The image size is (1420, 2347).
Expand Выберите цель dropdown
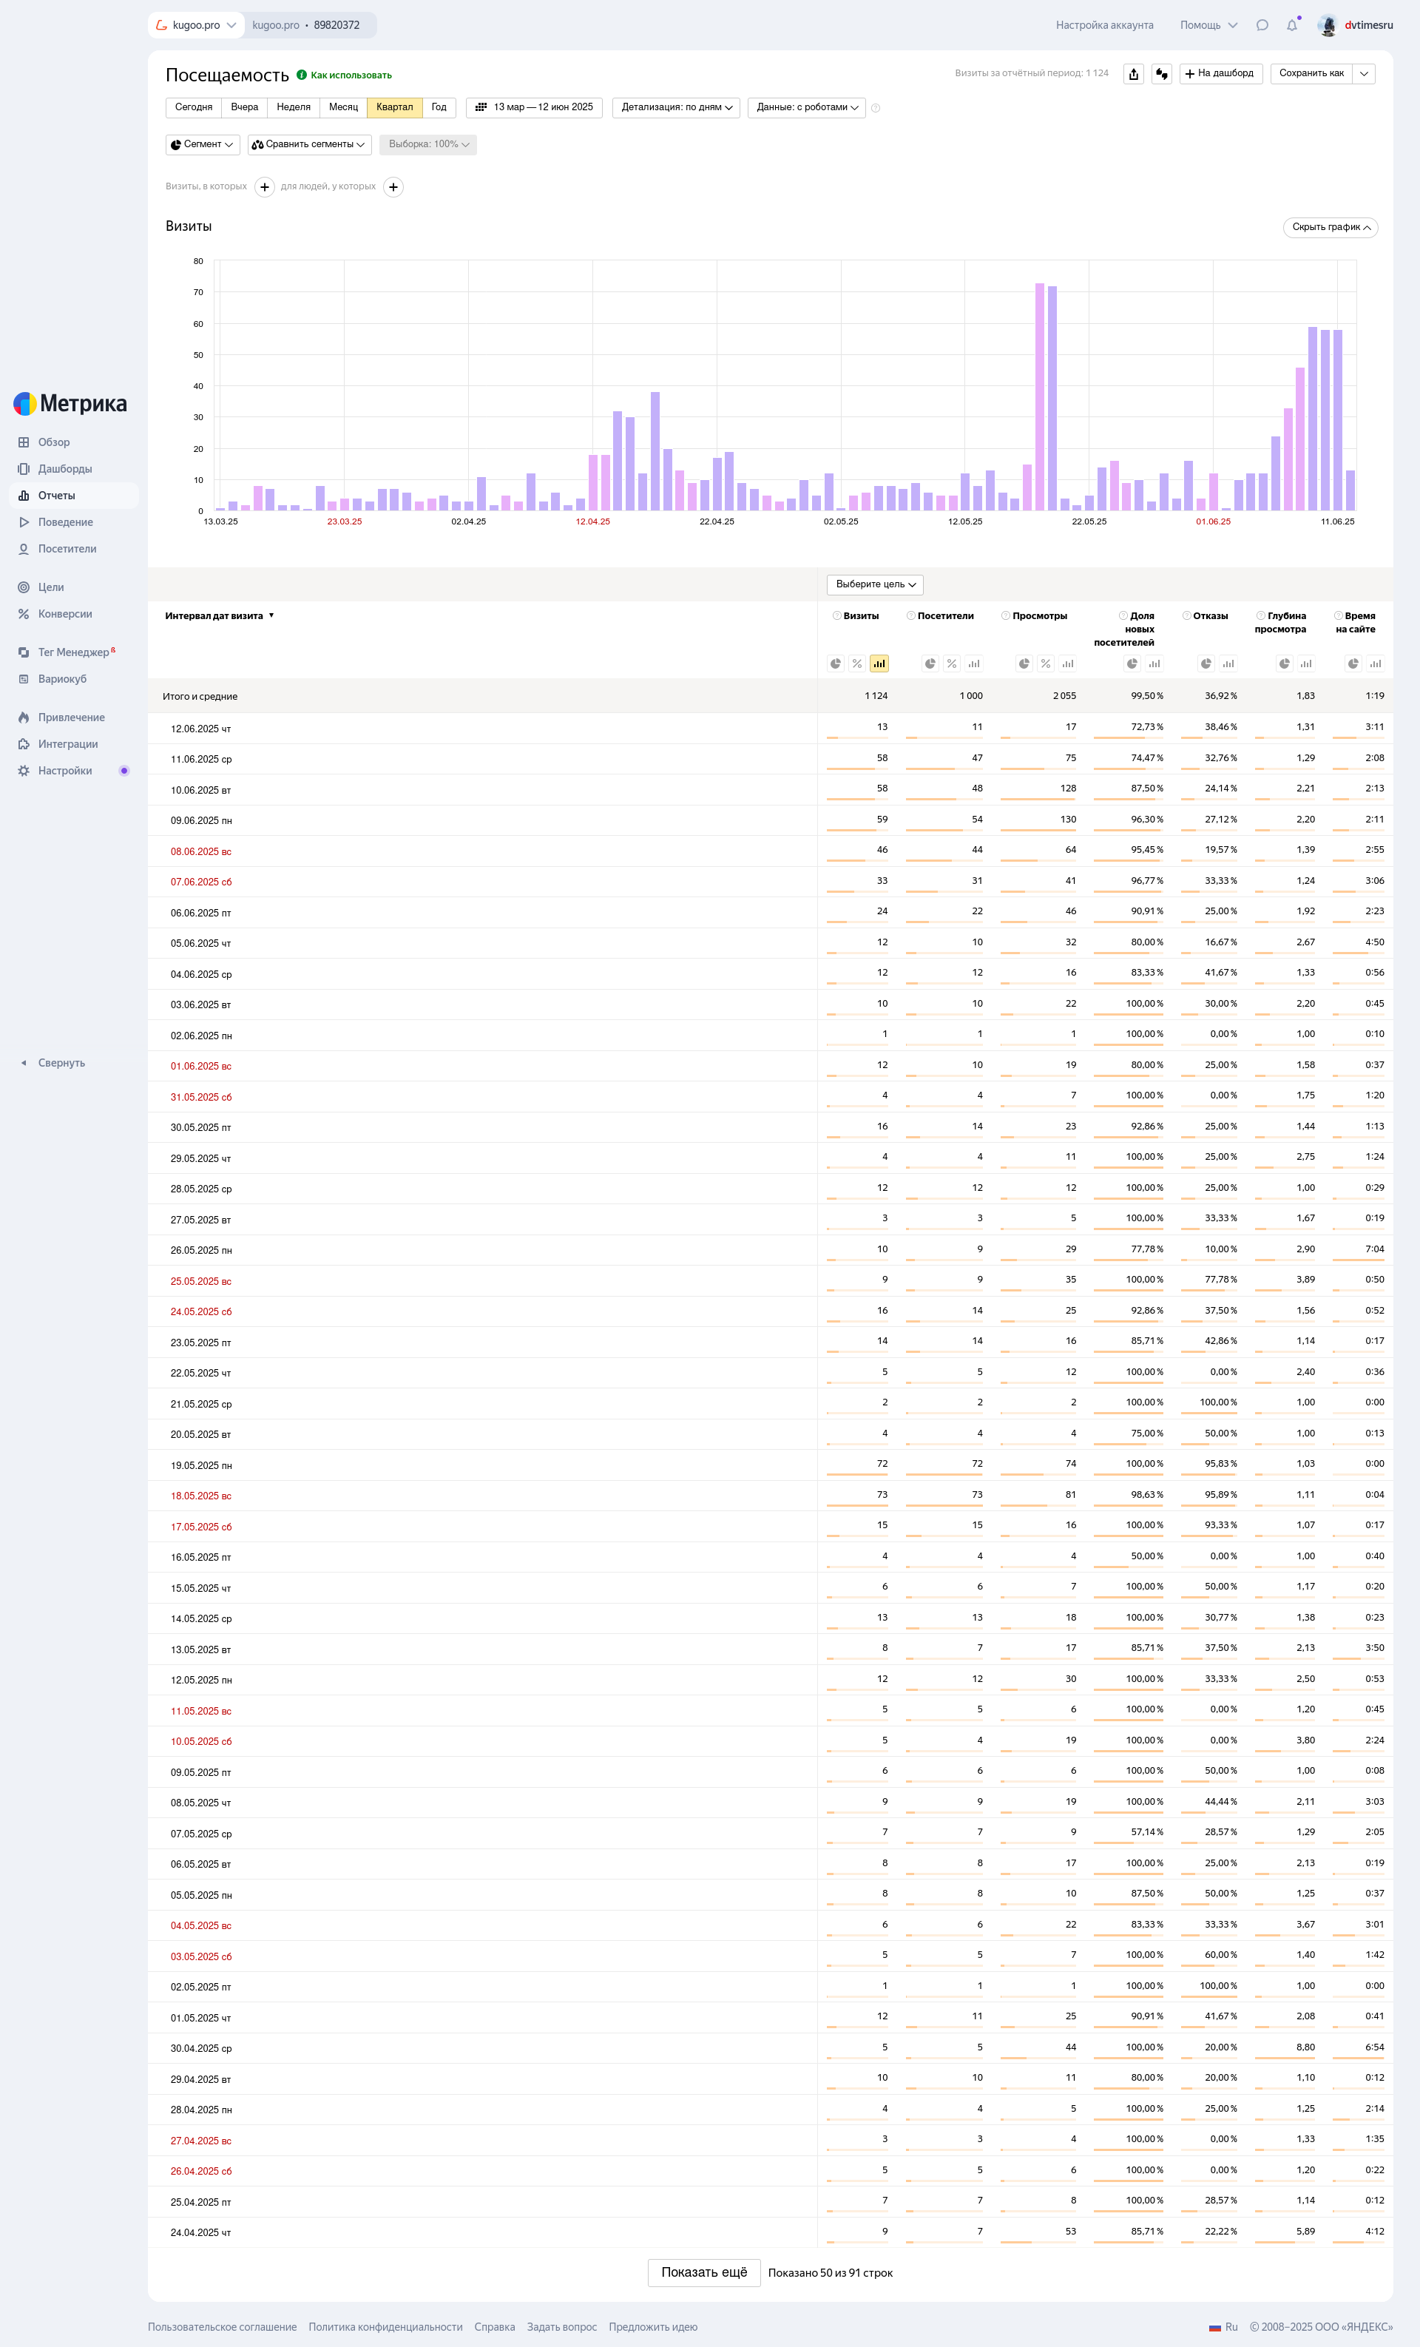point(874,585)
